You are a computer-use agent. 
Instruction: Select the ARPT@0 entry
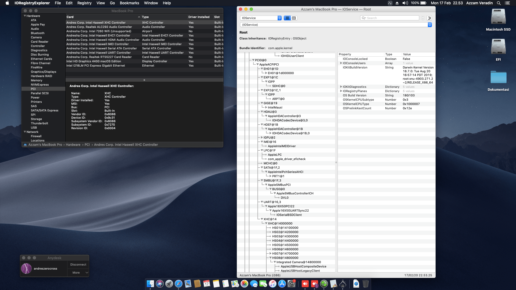(x=278, y=99)
